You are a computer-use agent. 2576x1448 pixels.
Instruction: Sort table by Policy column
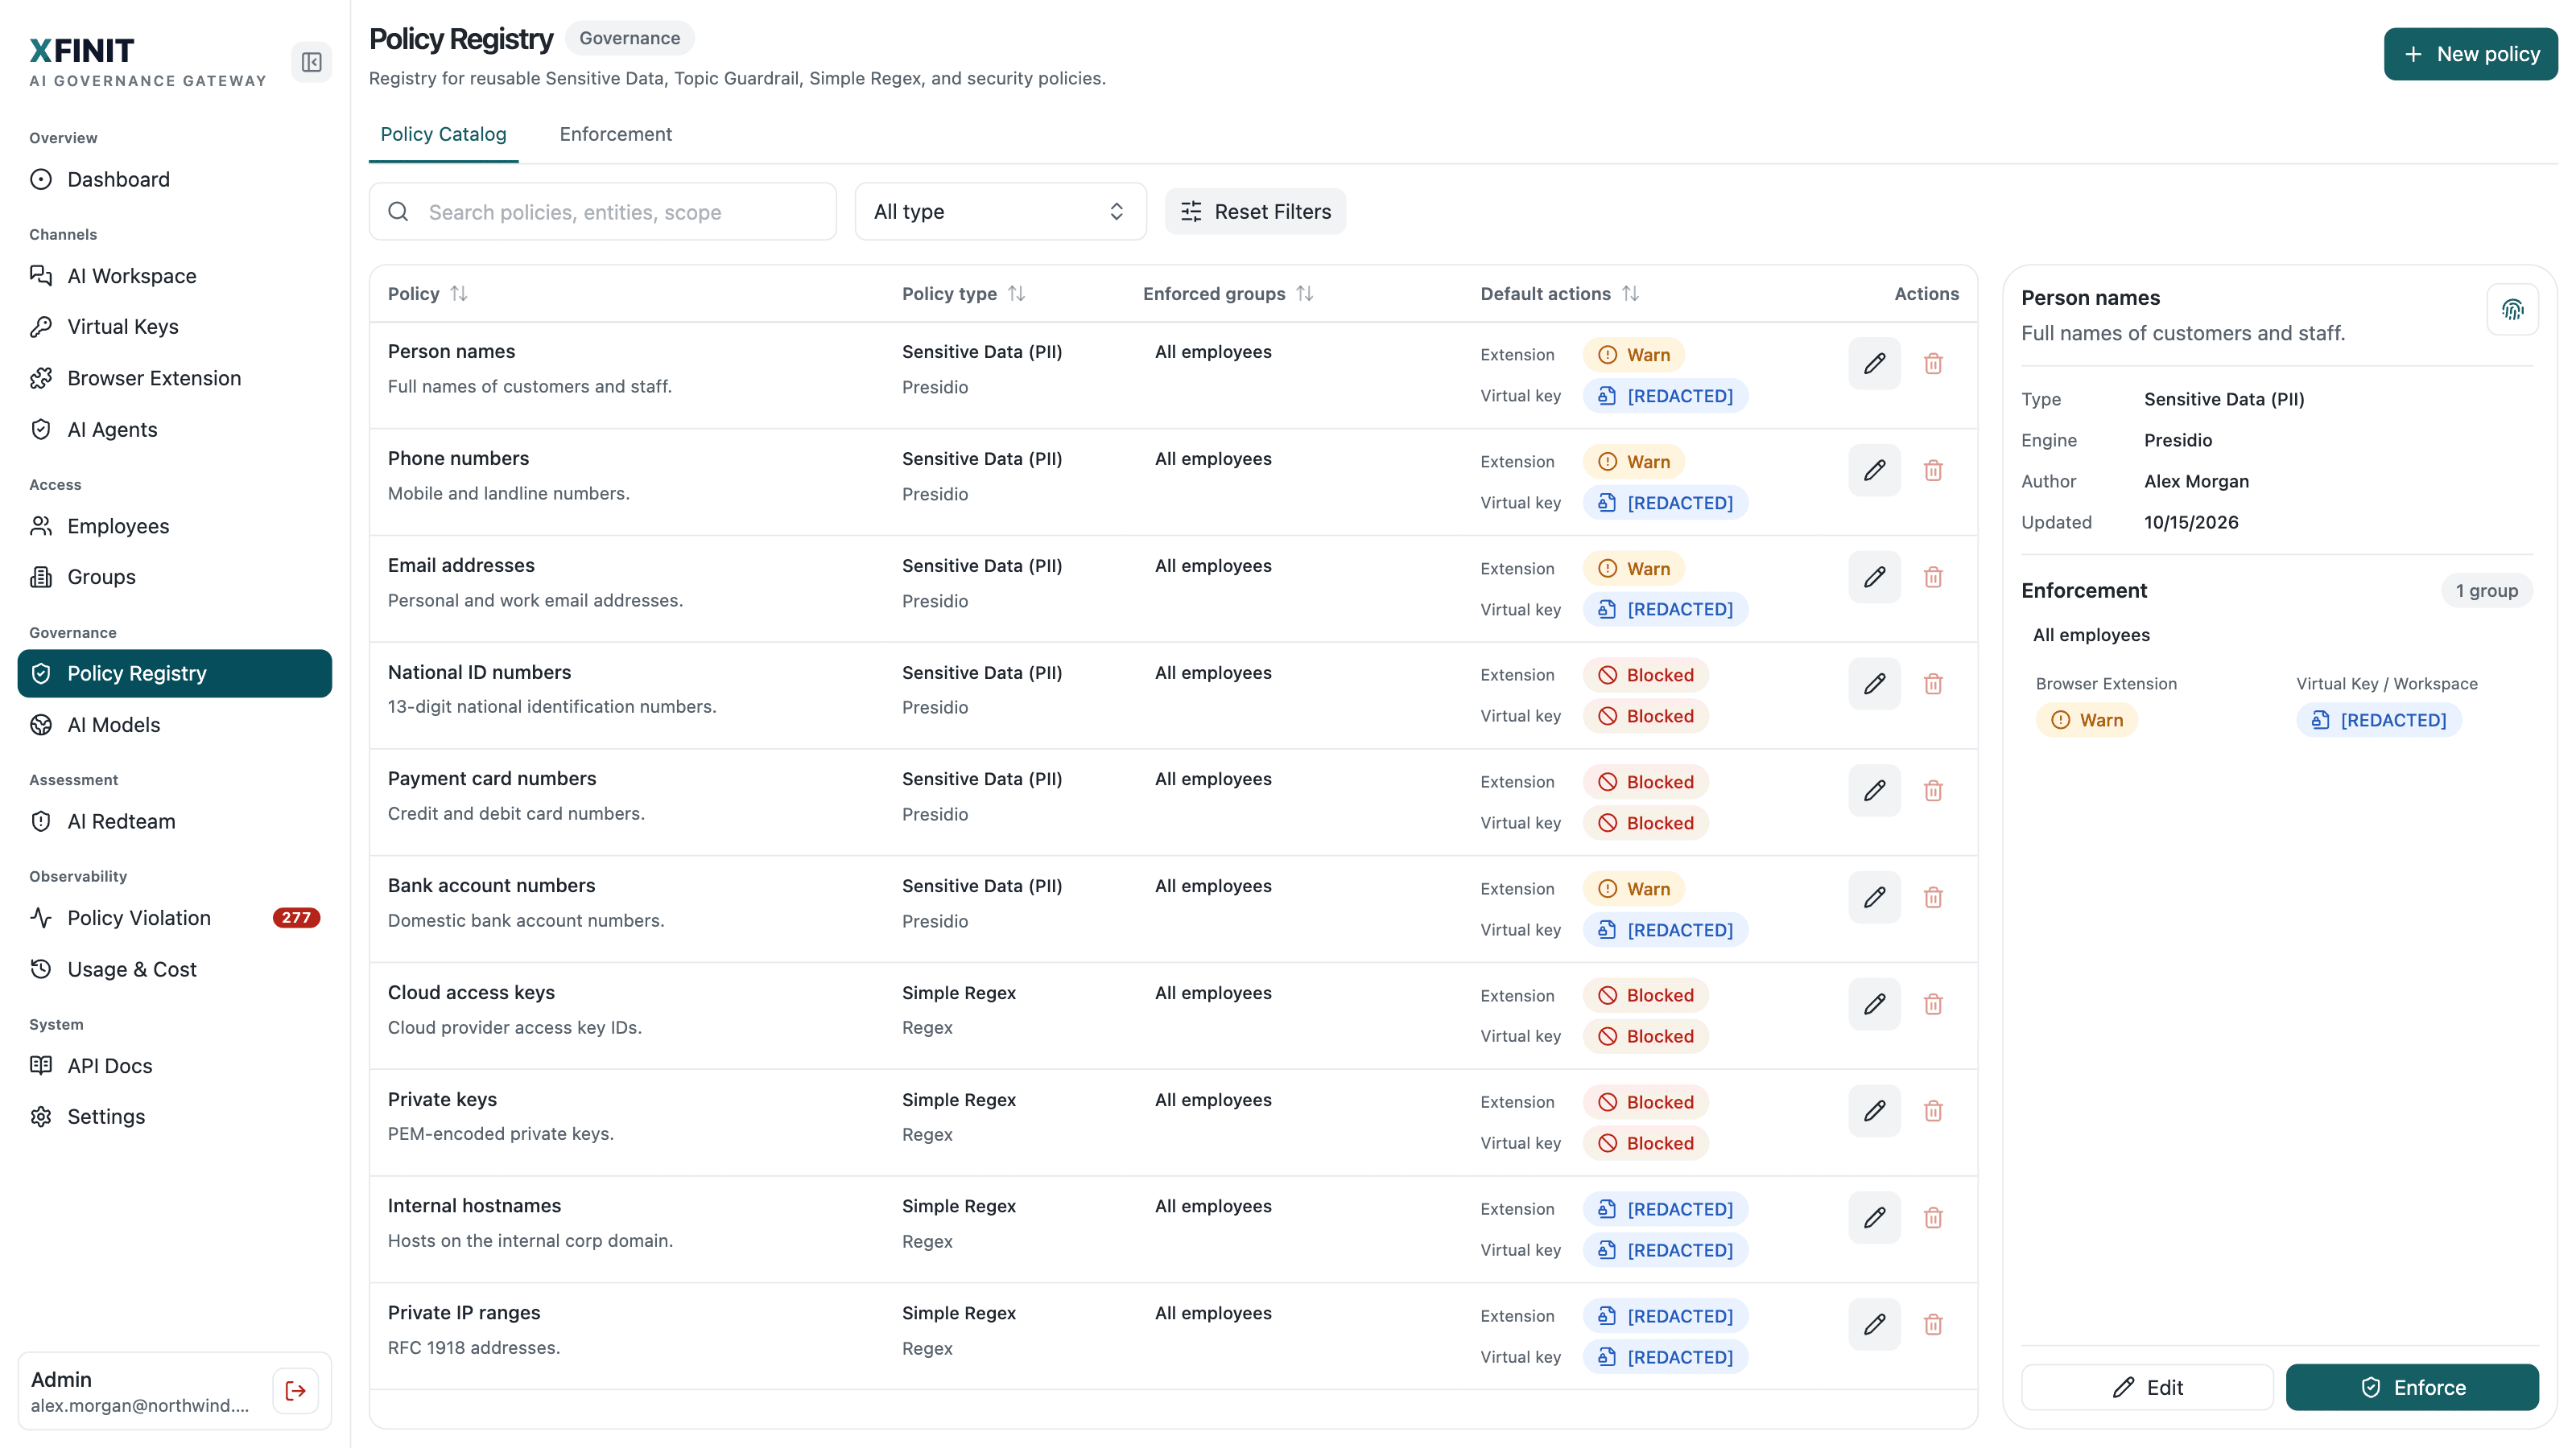tap(459, 294)
